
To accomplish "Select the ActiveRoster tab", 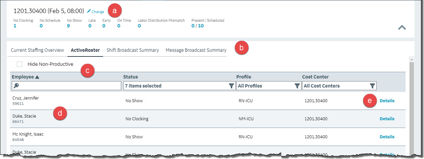I will pos(85,50).
